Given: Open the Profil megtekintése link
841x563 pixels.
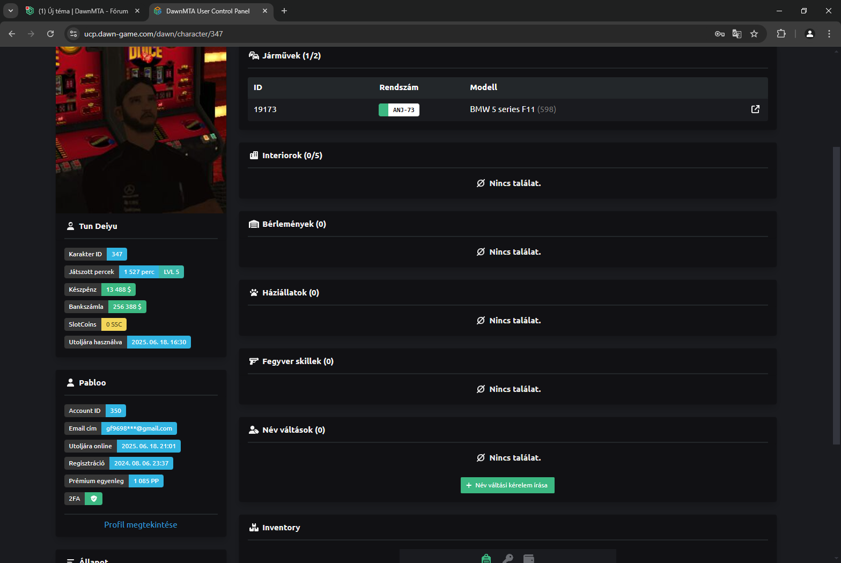Looking at the screenshot, I should (x=141, y=525).
